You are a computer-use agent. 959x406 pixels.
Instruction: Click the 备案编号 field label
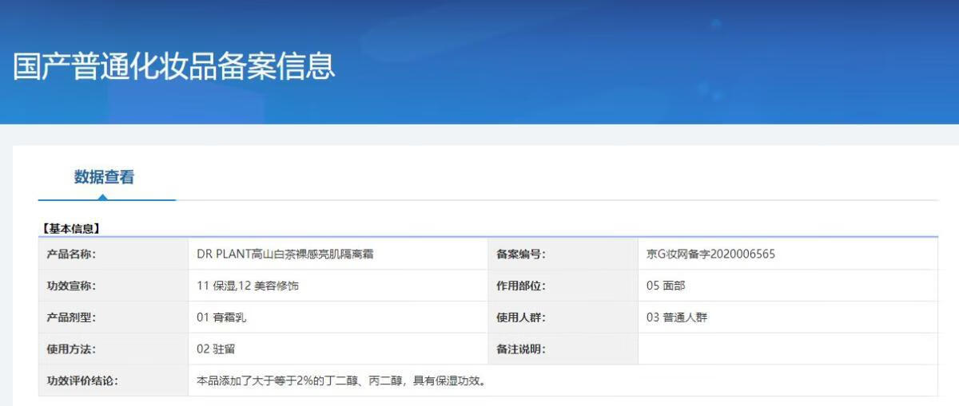[521, 254]
